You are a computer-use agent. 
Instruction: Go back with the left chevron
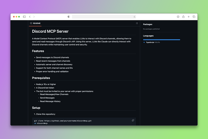[30, 17]
